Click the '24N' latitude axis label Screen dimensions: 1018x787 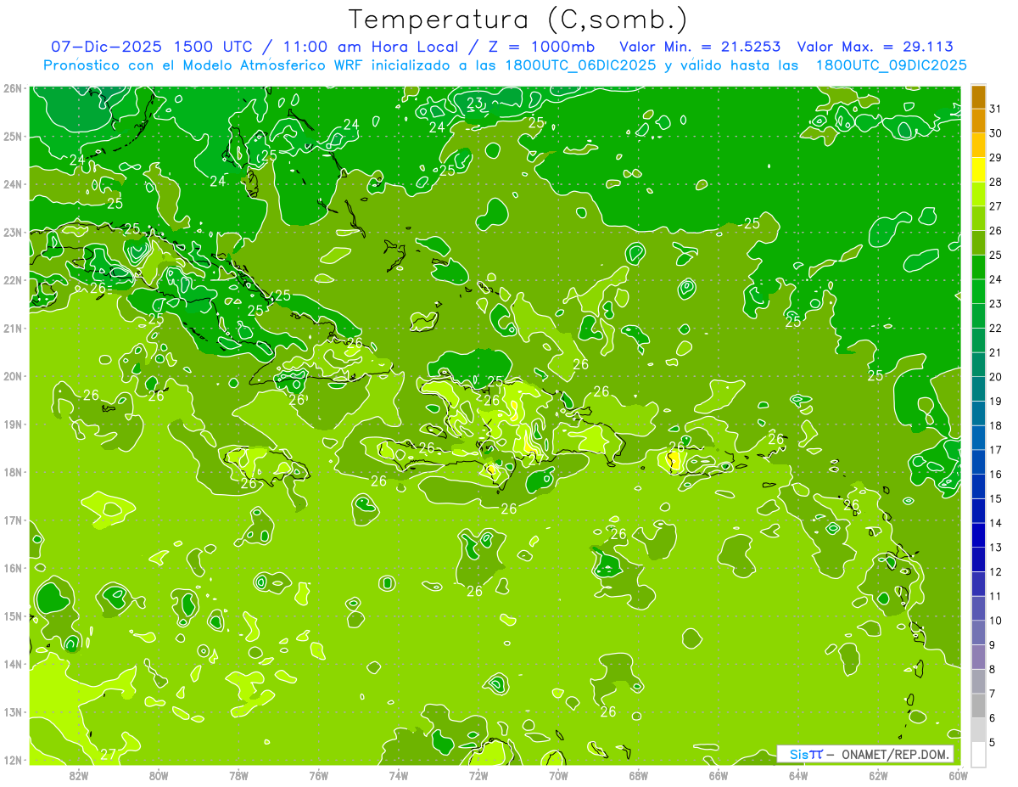point(12,184)
